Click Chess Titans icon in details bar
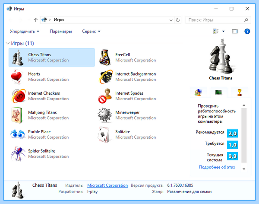The height and width of the screenshot is (204, 259). click(x=18, y=190)
